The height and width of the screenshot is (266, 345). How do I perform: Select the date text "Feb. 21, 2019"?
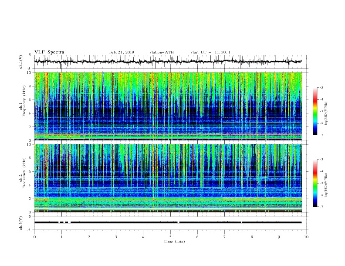click(x=122, y=52)
